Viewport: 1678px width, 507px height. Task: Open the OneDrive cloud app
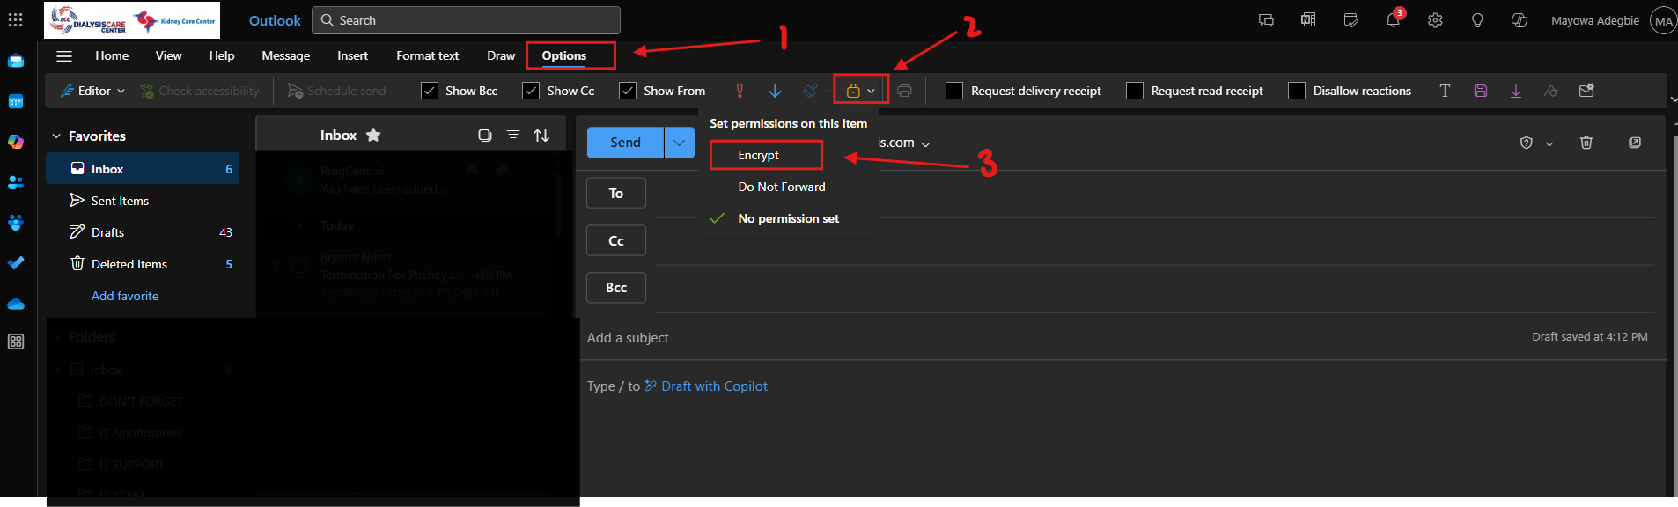pyautogui.click(x=16, y=304)
